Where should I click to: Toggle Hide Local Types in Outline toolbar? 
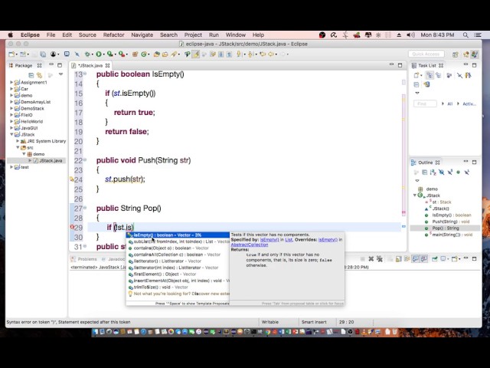466,172
